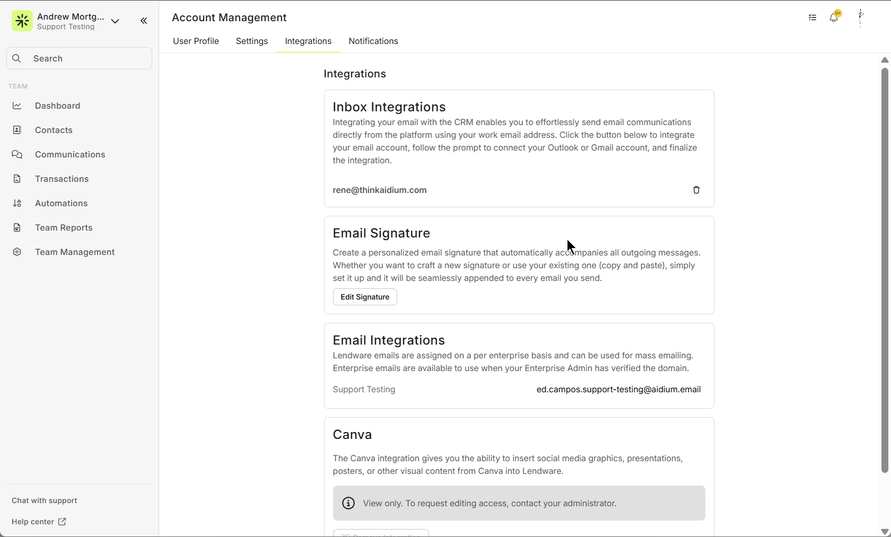Click the scrollbar down arrow

pyautogui.click(x=885, y=531)
